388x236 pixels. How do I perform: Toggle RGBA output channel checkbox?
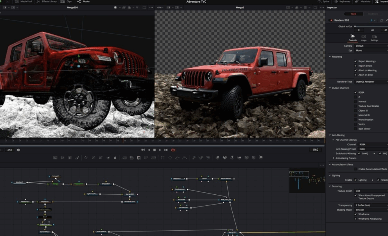coord(355,92)
